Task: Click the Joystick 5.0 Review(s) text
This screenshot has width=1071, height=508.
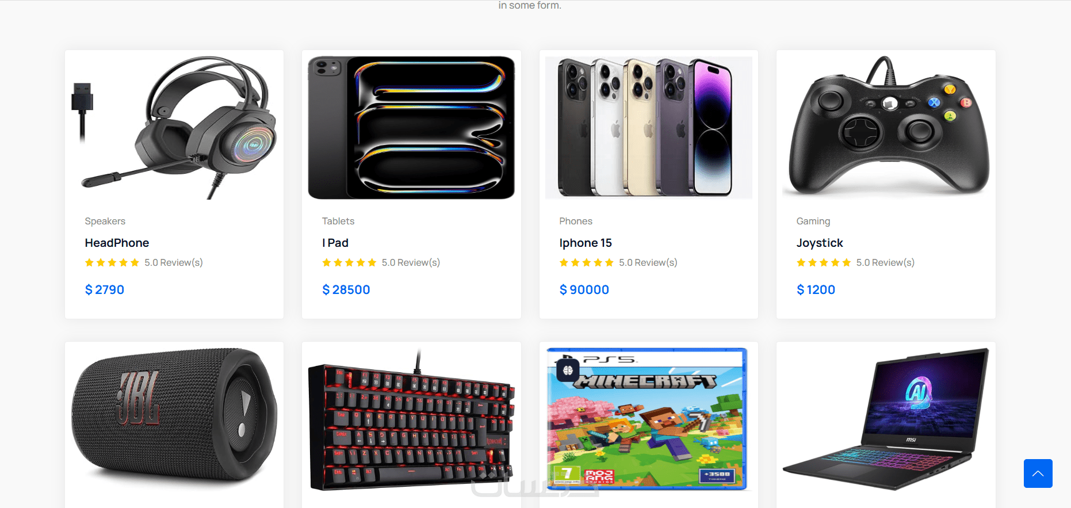Action: point(885,262)
